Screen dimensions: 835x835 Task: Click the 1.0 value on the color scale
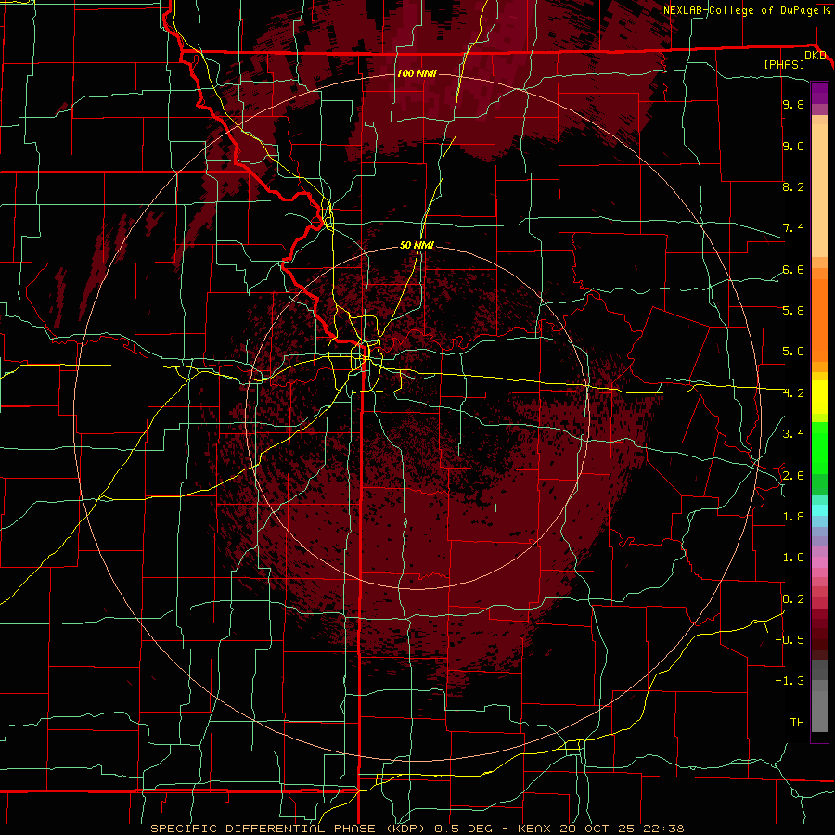(x=793, y=558)
